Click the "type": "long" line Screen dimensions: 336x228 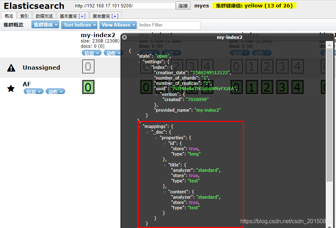[x=186, y=154]
